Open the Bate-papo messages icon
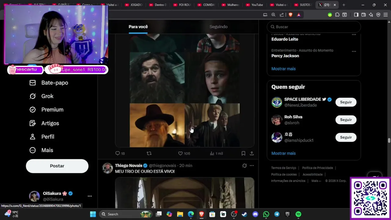This screenshot has width=391, height=220. [x=33, y=83]
